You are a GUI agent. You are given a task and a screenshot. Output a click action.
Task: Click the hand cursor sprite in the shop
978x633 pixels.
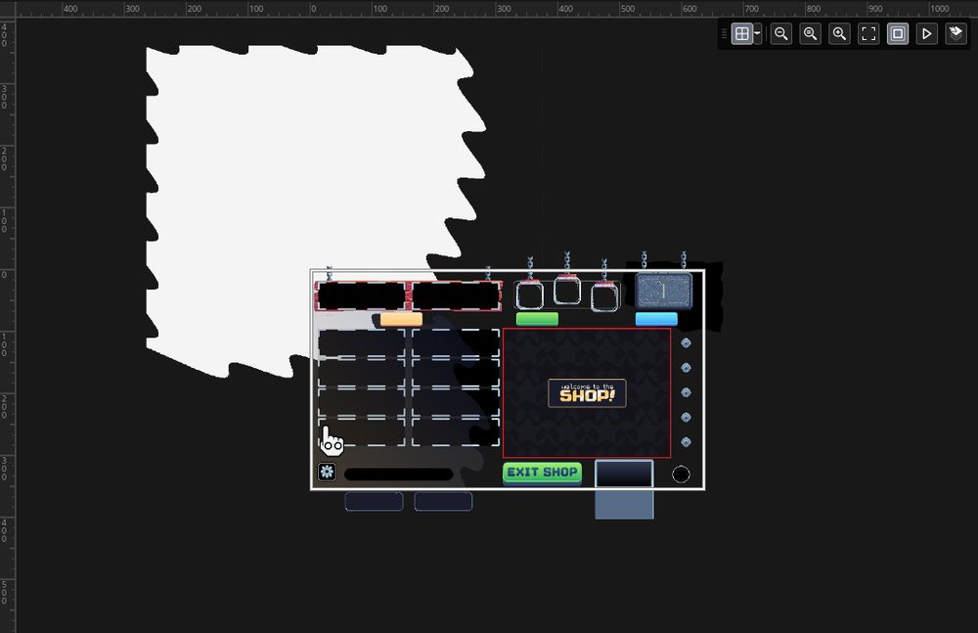pos(331,440)
